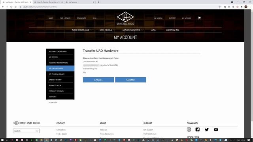Click the browser back arrow
This screenshot has height=142, width=253.
click(3, 7)
